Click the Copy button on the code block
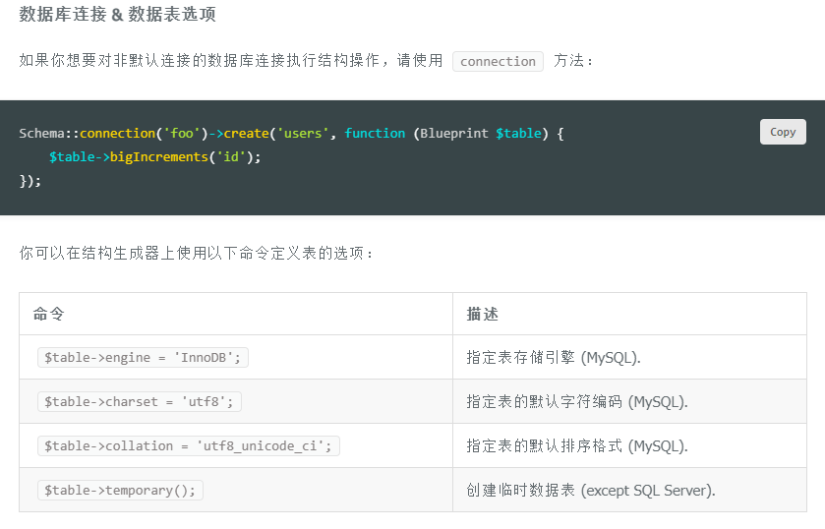The width and height of the screenshot is (825, 529). point(783,132)
